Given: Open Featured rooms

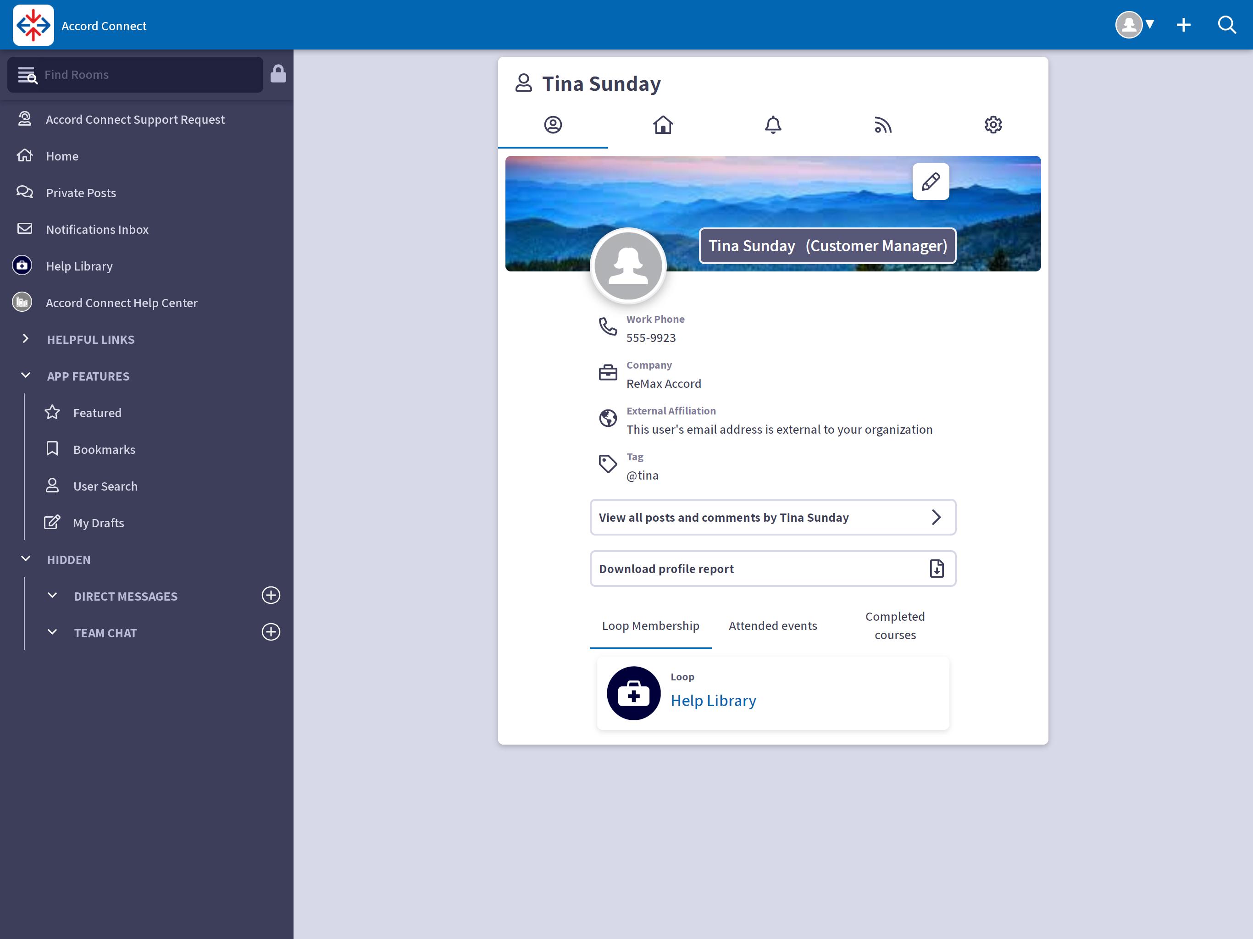Looking at the screenshot, I should [x=97, y=413].
